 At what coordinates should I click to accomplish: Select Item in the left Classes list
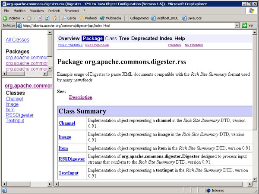10,110
